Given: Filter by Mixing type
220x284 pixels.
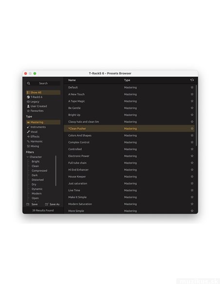Looking at the screenshot, I should tap(33, 146).
